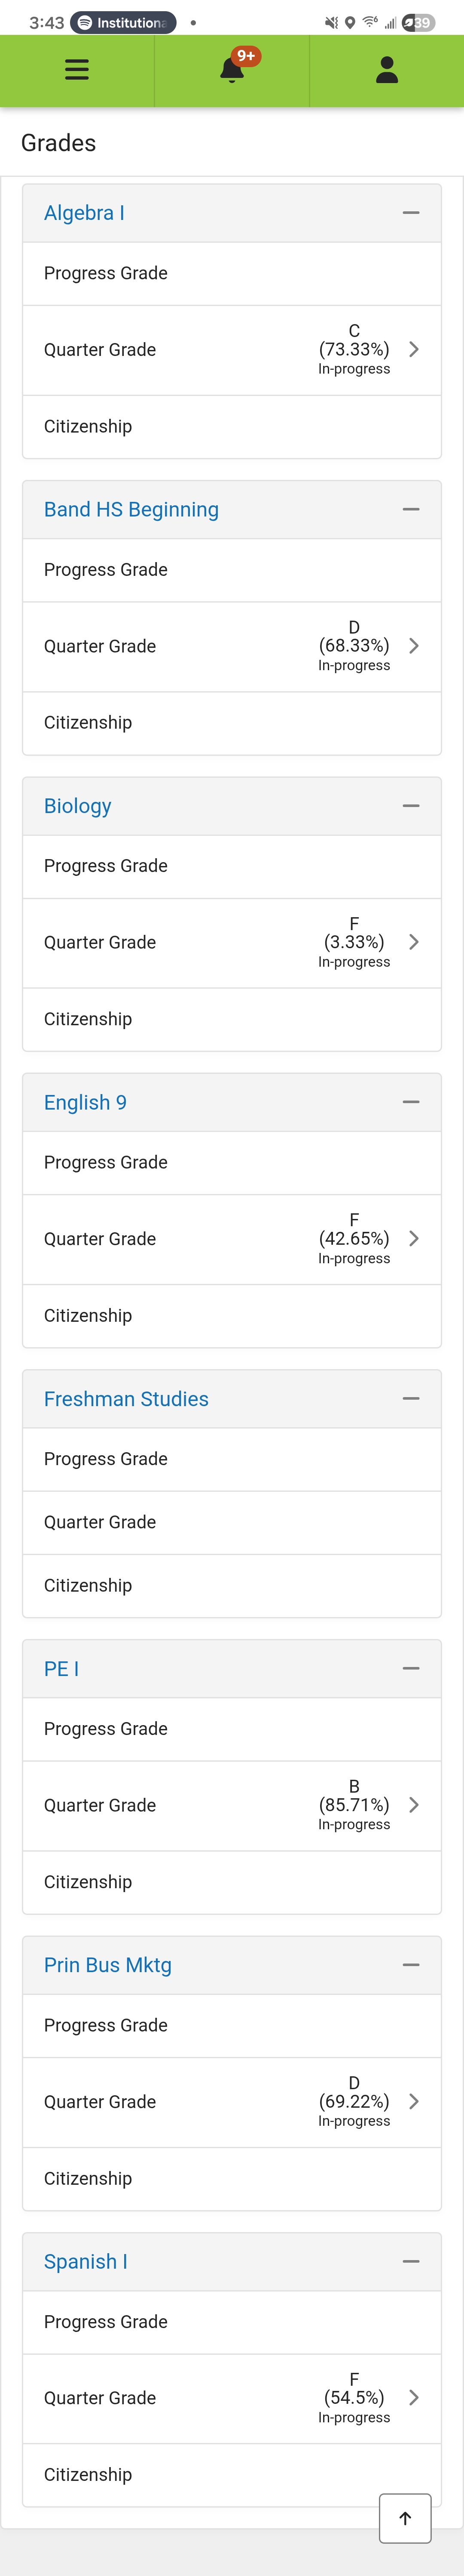
Task: Collapse the Band HS Beginning card
Action: coord(411,509)
